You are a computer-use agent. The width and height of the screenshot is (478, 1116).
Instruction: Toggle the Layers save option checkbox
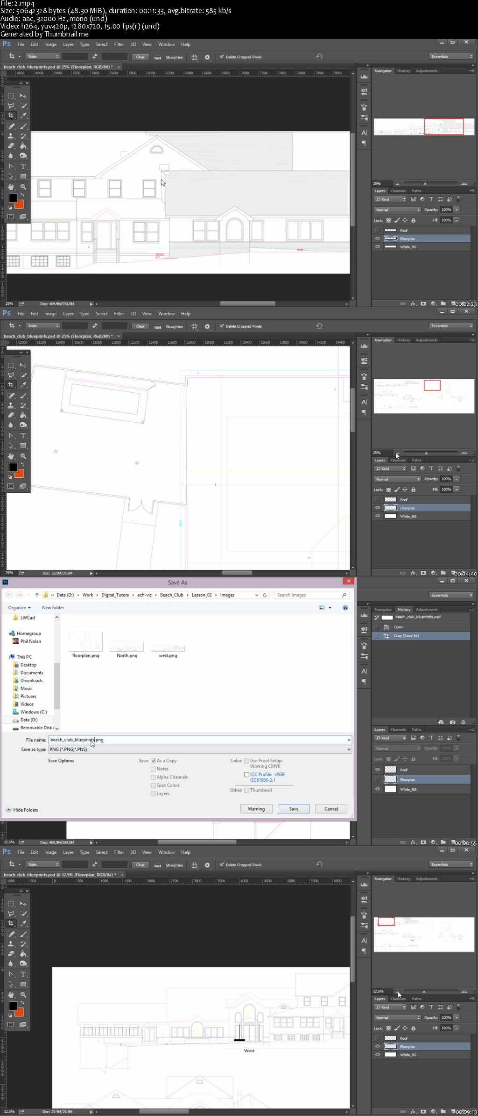(153, 793)
